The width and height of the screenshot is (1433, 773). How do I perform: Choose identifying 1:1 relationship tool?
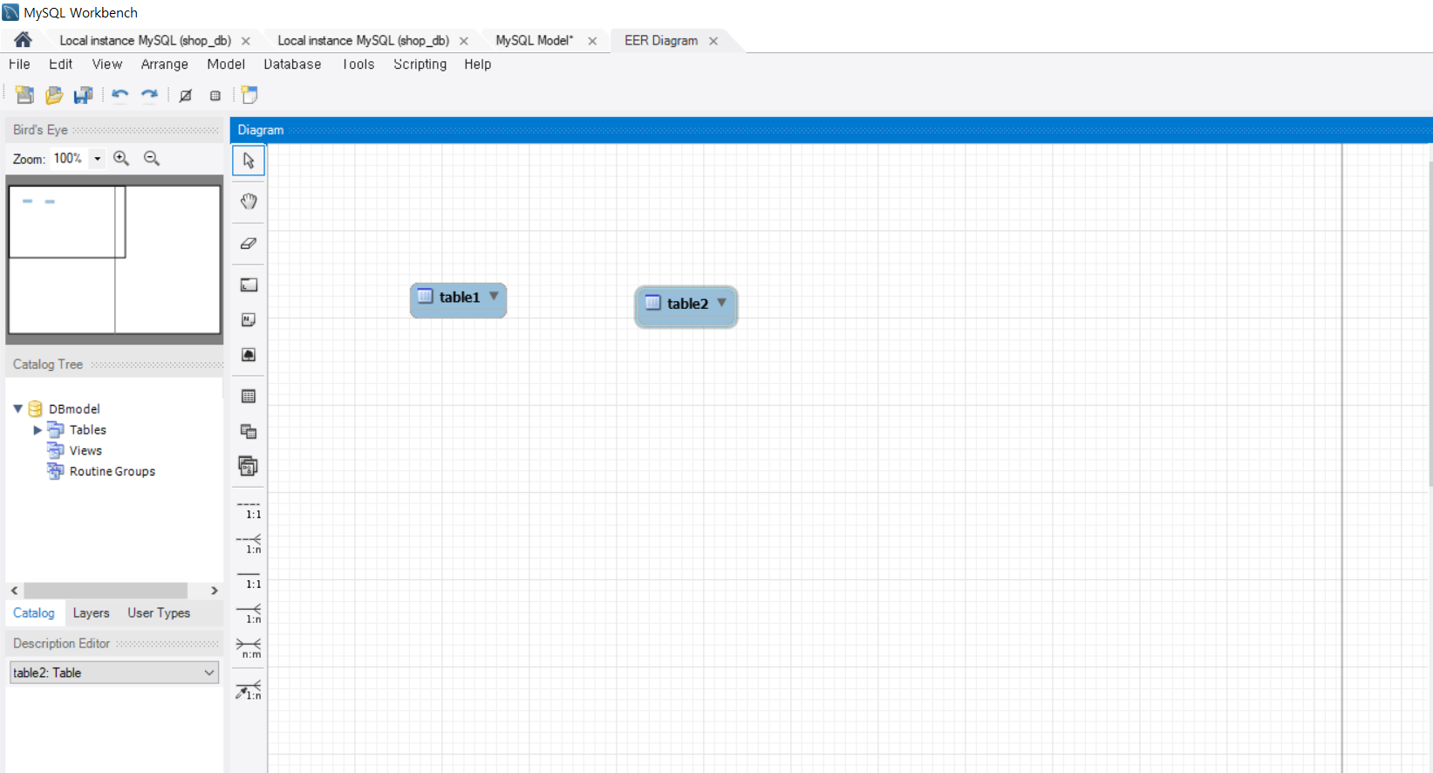point(249,580)
